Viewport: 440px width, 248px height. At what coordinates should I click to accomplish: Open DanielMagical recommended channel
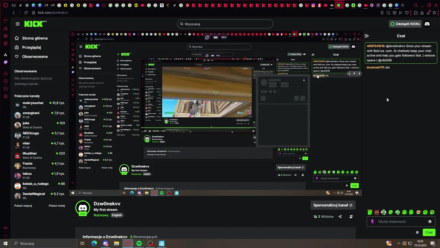click(40, 196)
